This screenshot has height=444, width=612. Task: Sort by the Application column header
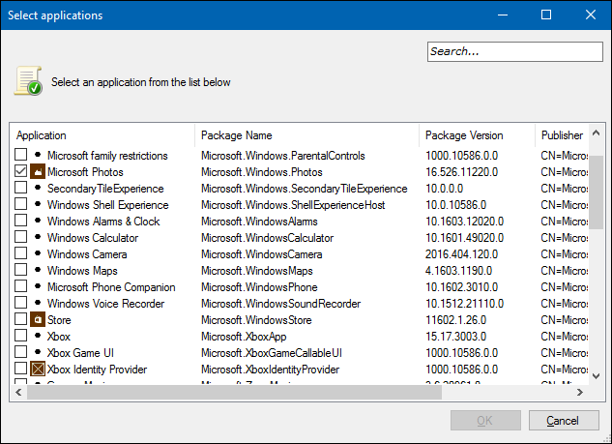(102, 135)
